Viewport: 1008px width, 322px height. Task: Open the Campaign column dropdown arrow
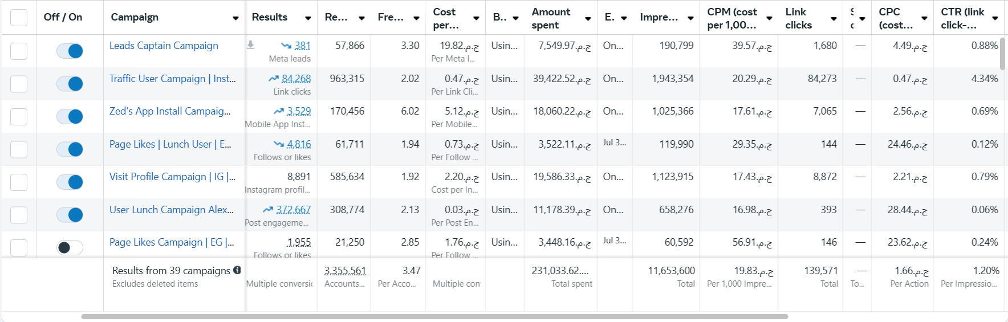click(235, 18)
